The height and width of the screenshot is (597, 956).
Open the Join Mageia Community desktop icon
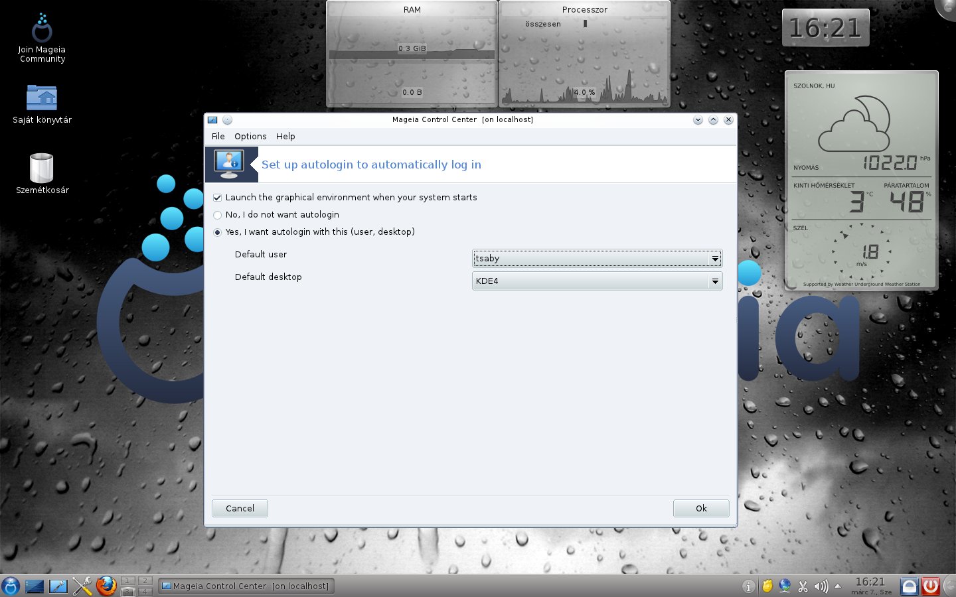point(42,37)
